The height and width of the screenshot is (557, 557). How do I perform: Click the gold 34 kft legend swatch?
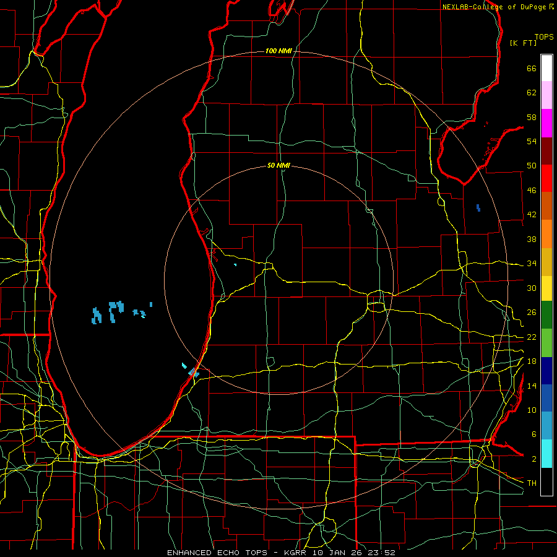(x=546, y=262)
